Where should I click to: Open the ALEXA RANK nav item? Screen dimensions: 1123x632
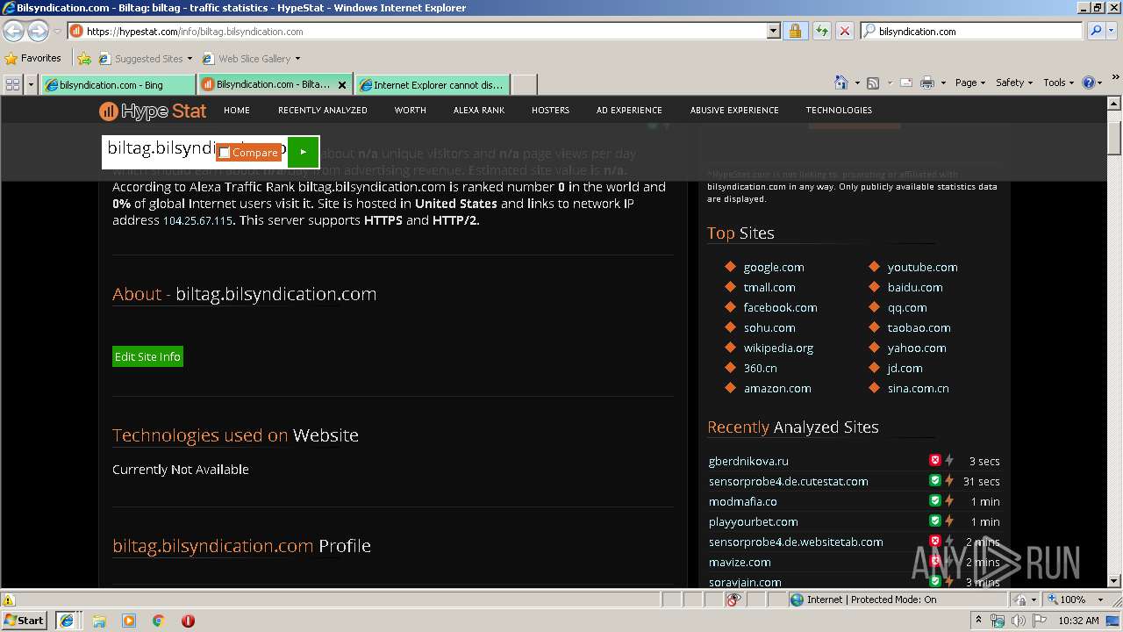479,111
